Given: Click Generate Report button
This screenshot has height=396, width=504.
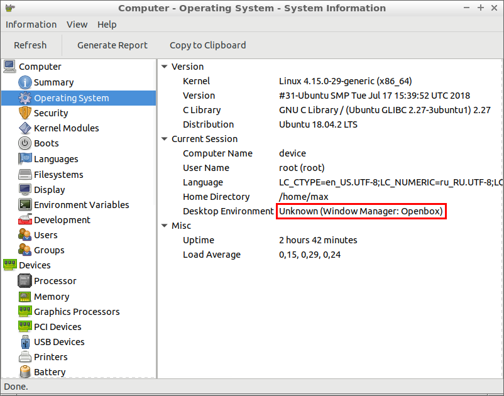Looking at the screenshot, I should point(112,45).
